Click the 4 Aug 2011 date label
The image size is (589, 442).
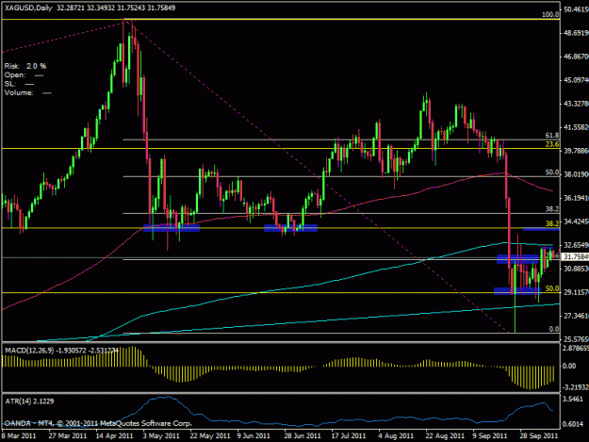(396, 436)
